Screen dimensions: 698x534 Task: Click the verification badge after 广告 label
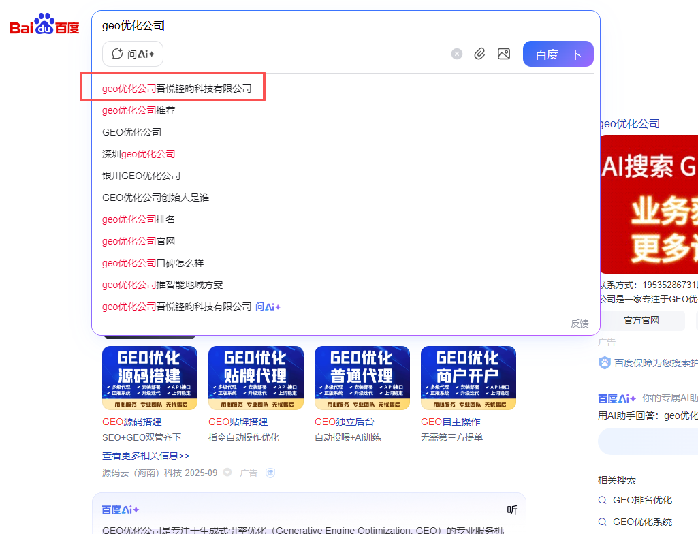pos(270,473)
